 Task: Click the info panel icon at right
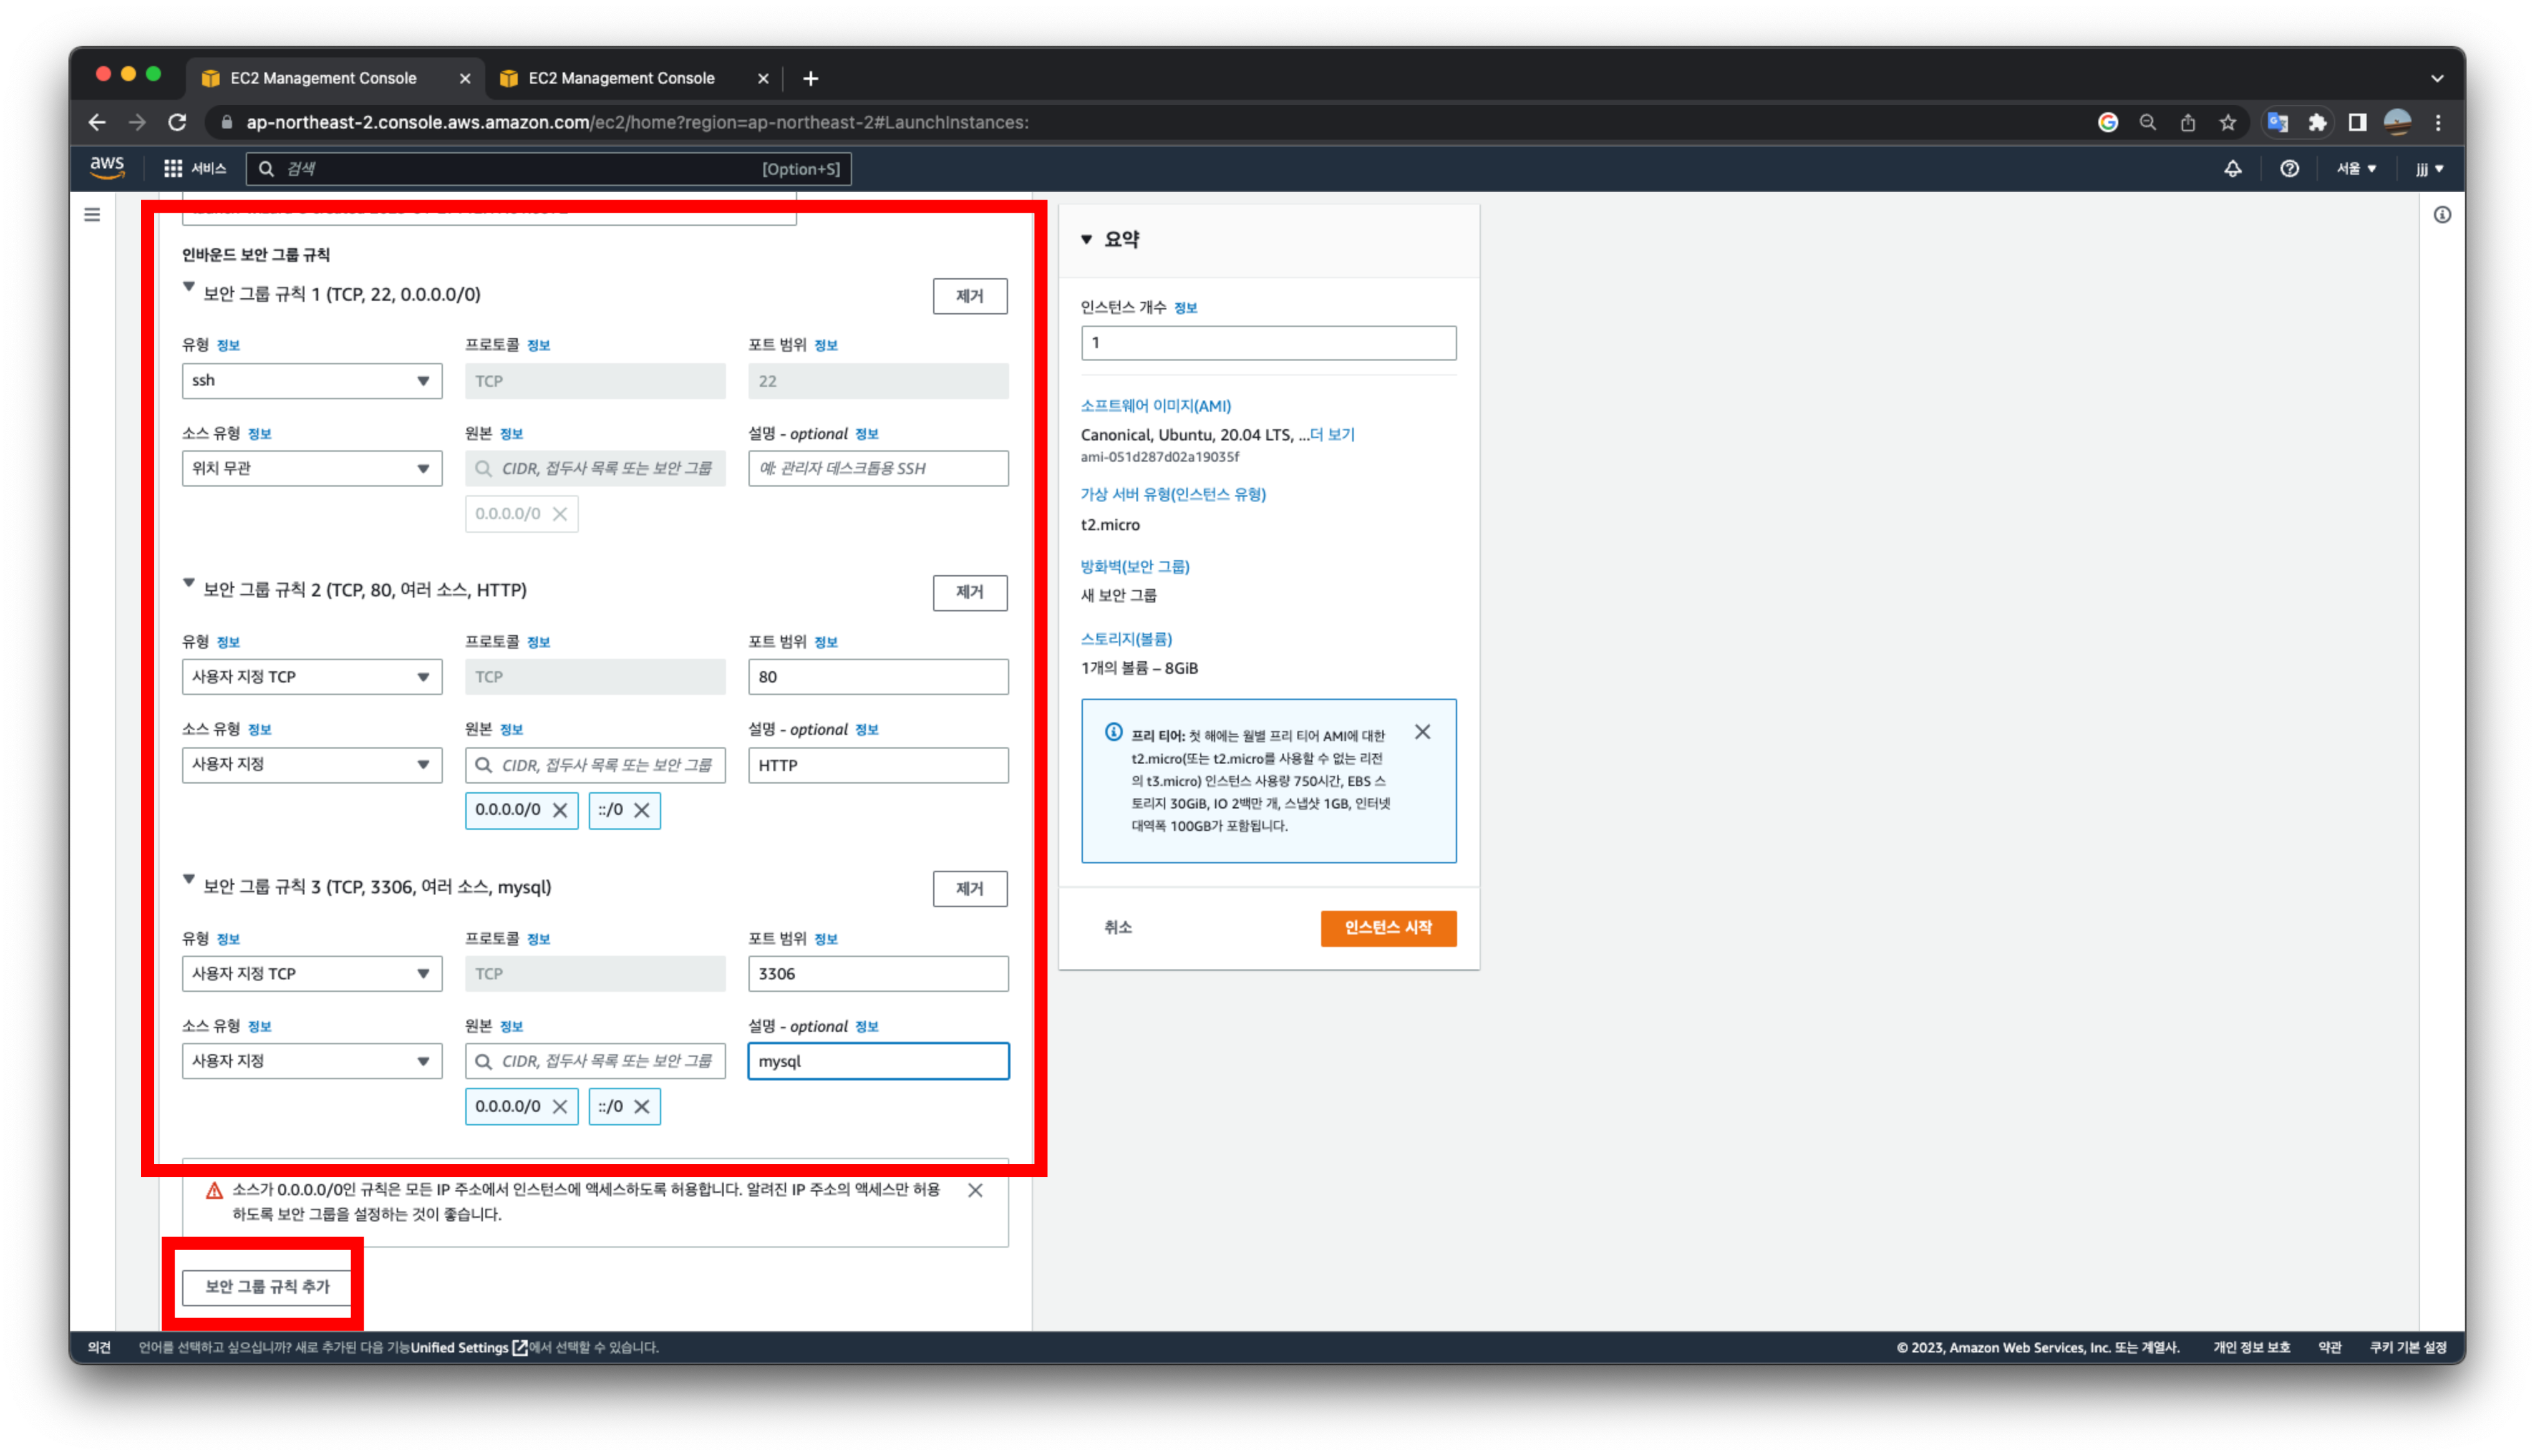coord(2442,214)
